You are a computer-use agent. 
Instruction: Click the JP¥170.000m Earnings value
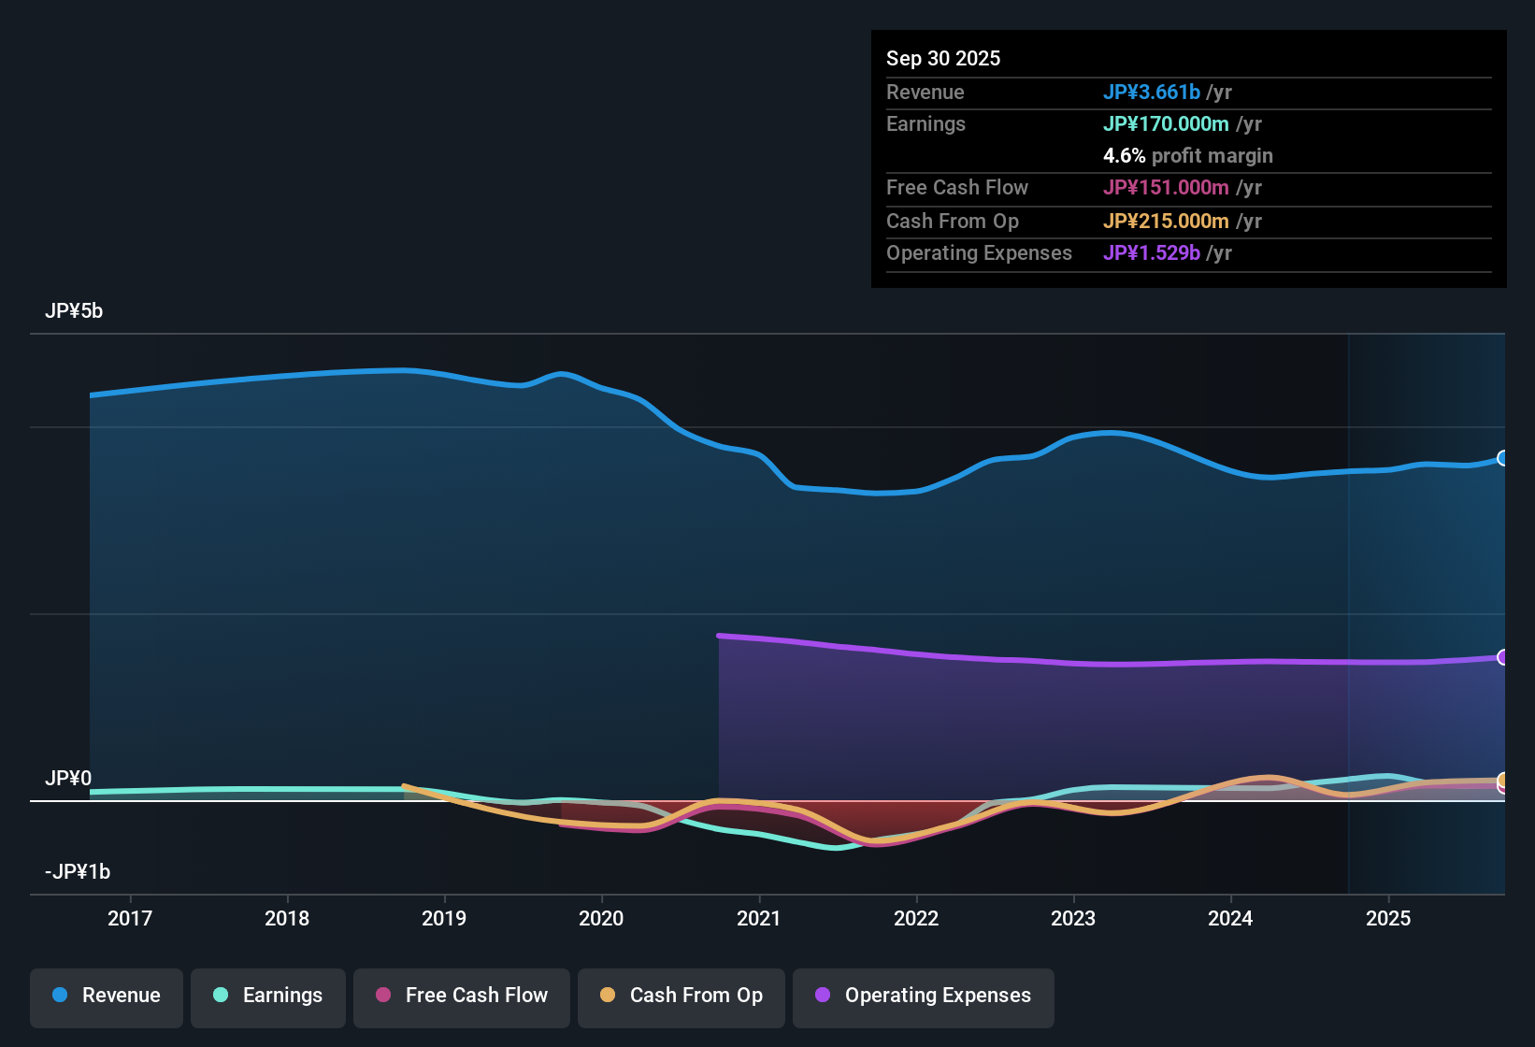pos(1168,123)
